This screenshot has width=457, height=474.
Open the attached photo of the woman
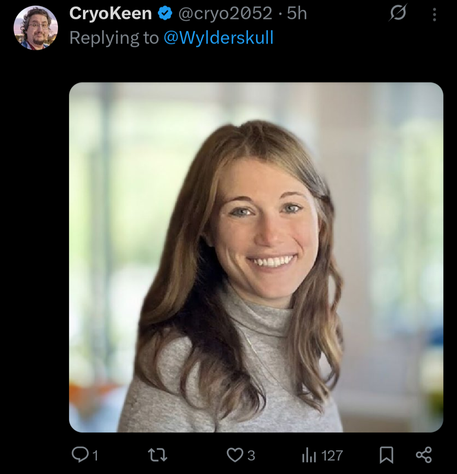(x=256, y=257)
